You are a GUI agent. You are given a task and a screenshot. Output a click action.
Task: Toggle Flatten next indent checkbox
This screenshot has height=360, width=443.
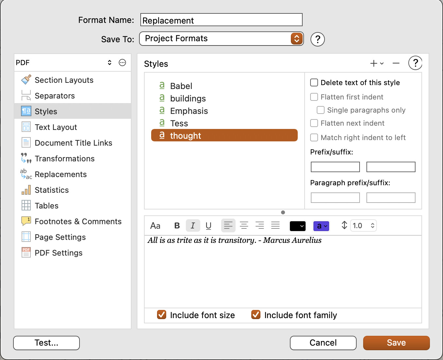point(314,123)
